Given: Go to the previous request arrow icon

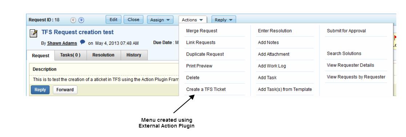Looking at the screenshot, I should point(73,20).
